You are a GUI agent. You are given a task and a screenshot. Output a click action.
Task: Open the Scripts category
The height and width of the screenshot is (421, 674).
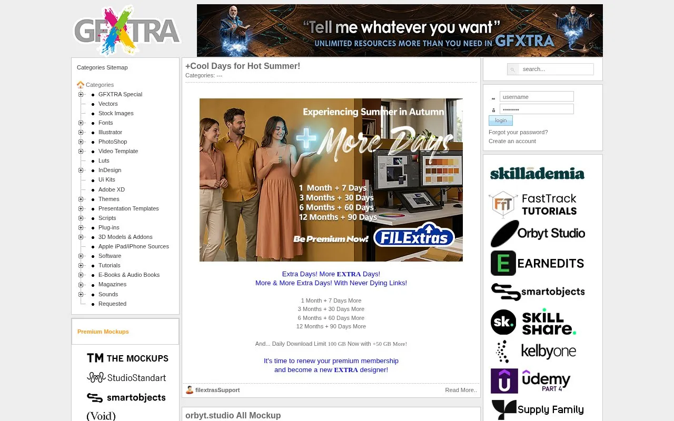coord(107,218)
